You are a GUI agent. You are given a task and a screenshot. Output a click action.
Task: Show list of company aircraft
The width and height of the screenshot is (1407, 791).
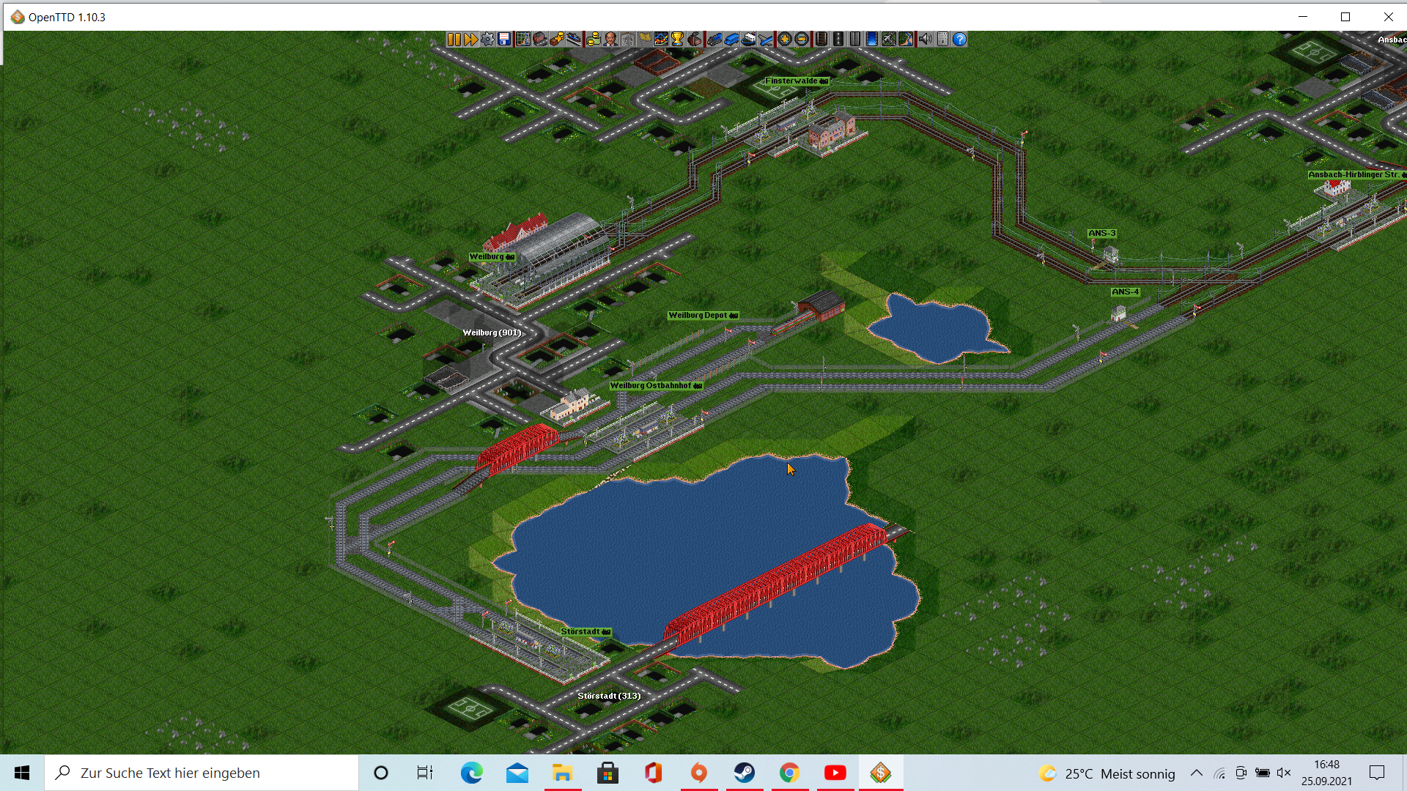pos(766,39)
